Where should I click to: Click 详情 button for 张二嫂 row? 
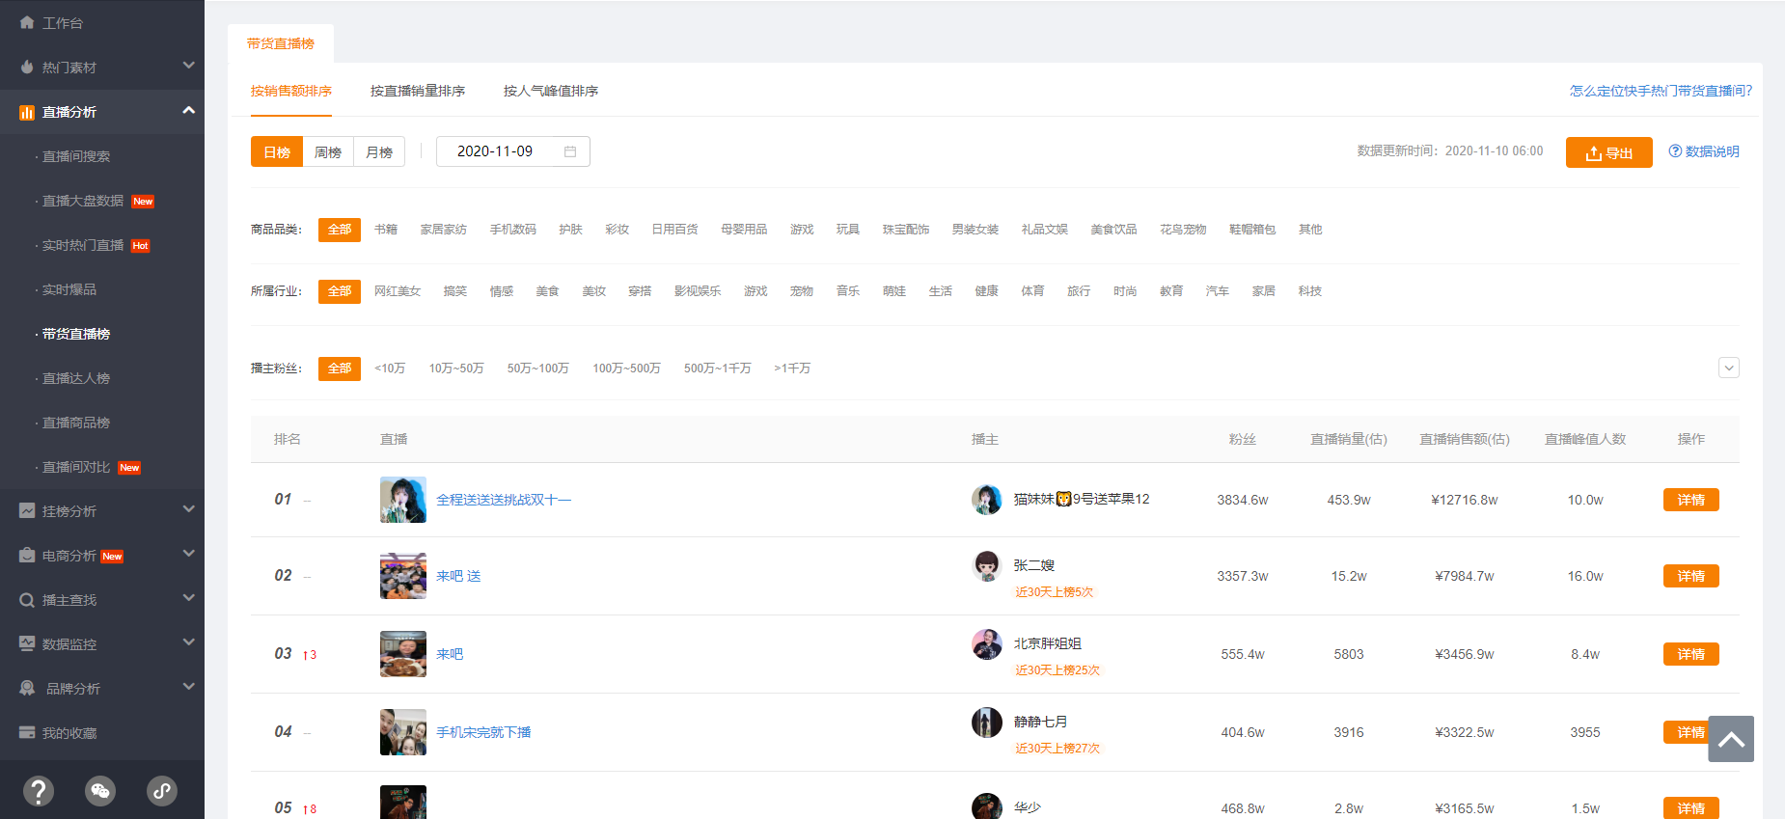click(x=1691, y=576)
